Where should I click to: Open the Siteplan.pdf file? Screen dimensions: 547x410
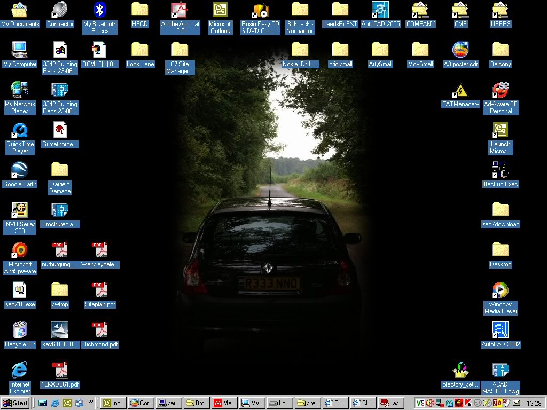click(x=100, y=291)
